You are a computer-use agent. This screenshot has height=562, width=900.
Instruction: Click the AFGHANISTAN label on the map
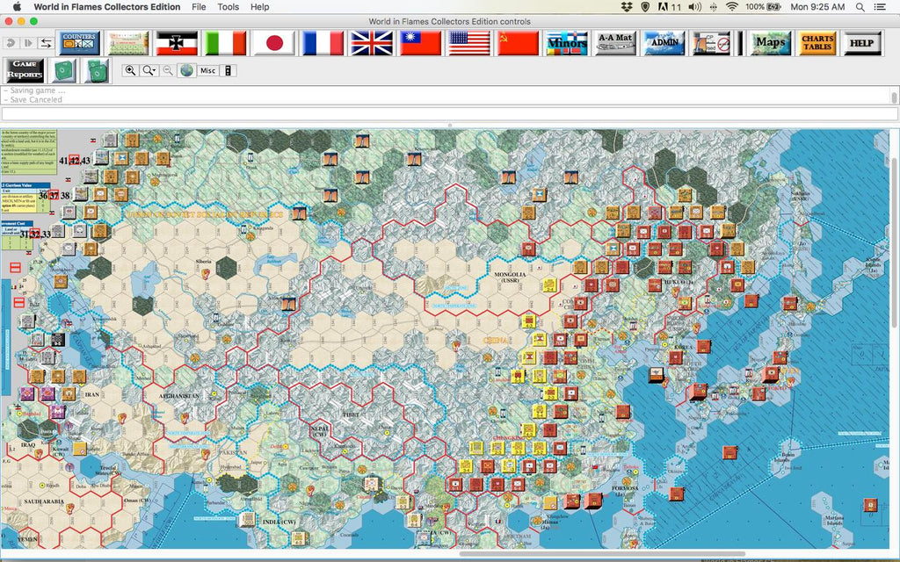pyautogui.click(x=179, y=396)
